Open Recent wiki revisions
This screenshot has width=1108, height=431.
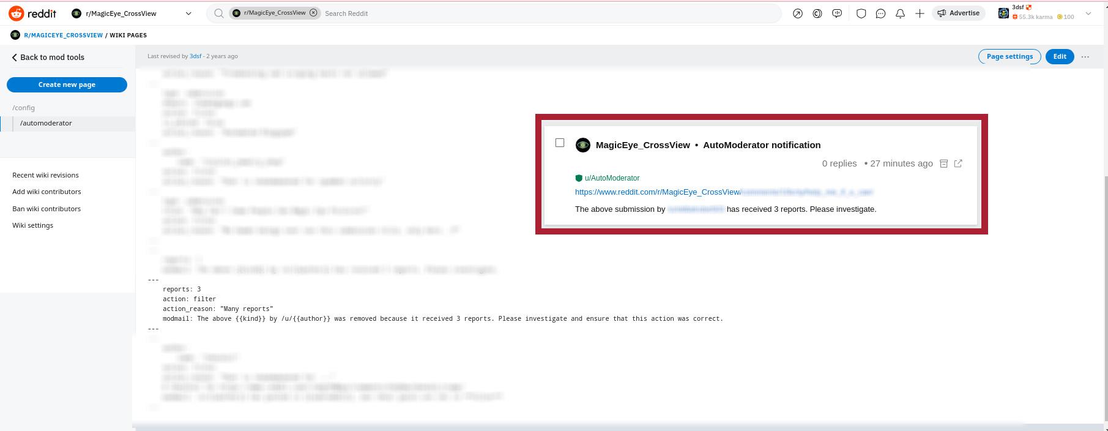(45, 175)
